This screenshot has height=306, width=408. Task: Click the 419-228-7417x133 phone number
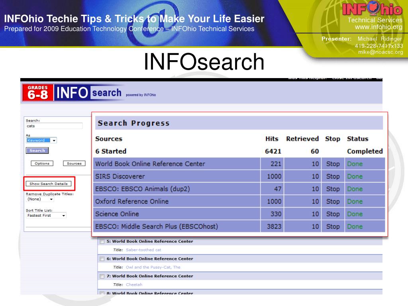(x=379, y=46)
